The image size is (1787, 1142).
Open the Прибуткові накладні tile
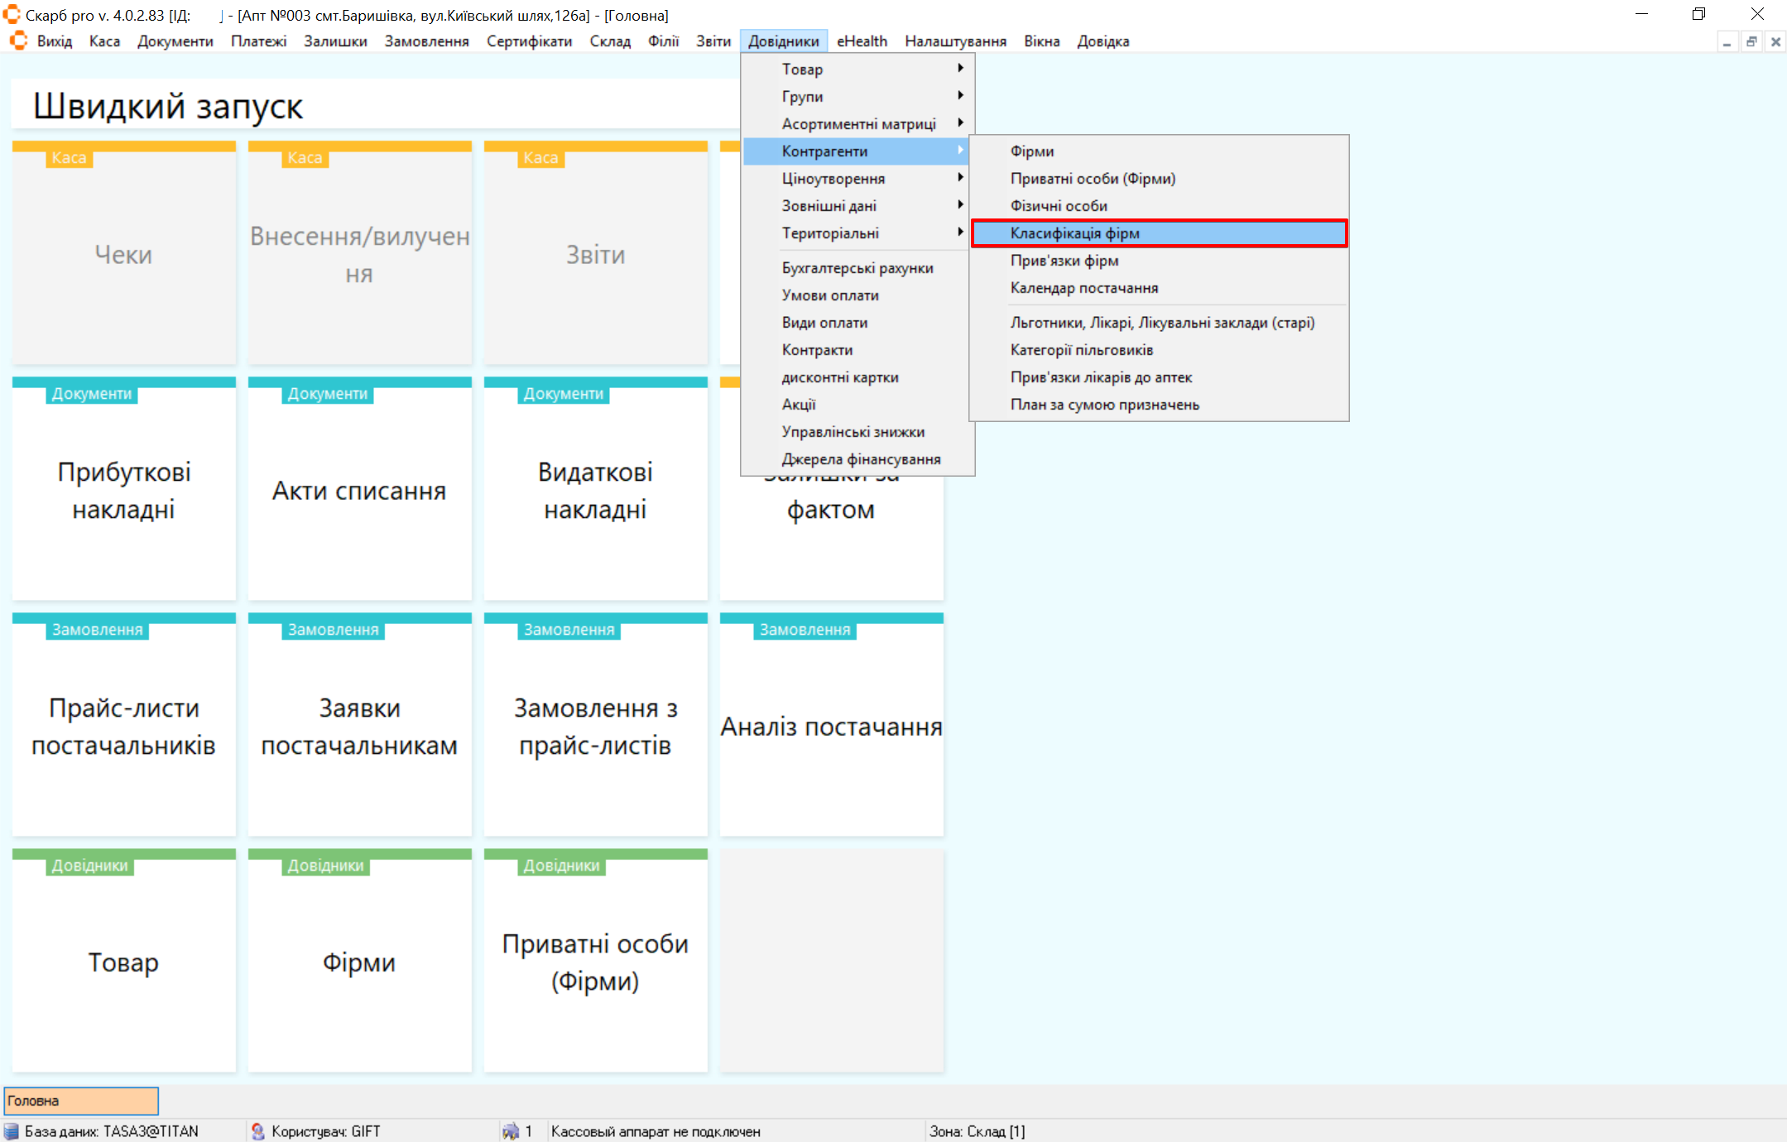pos(124,490)
